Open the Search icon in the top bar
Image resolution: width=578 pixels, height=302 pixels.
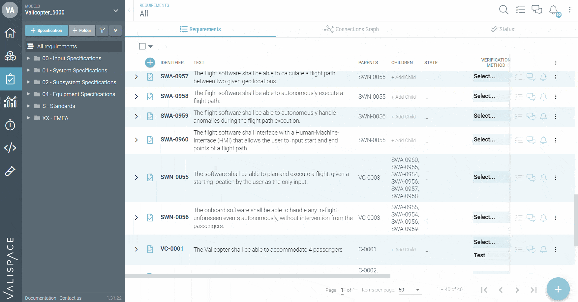[x=503, y=10]
